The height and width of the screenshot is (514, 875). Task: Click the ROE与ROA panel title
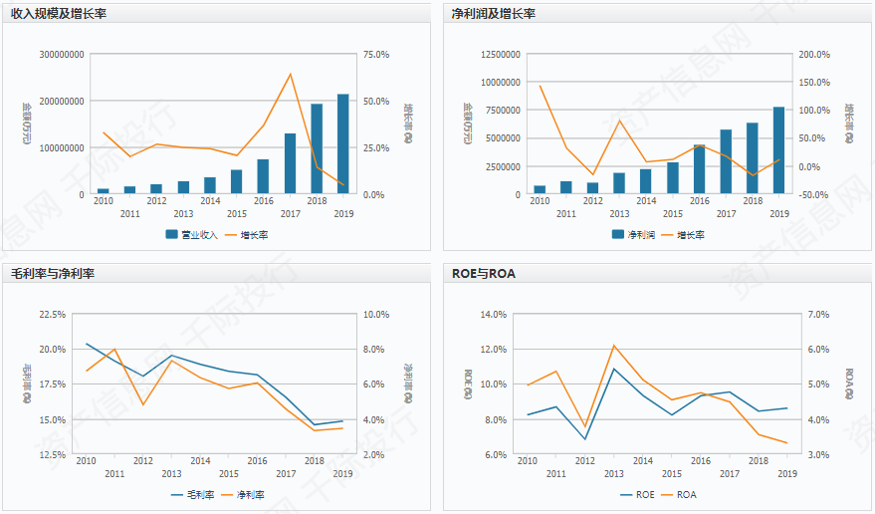tap(483, 273)
